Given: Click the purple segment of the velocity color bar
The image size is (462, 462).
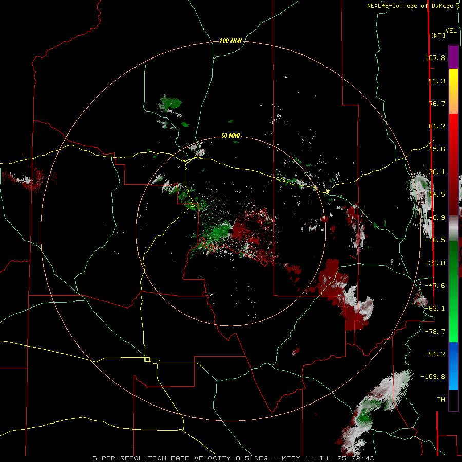Looking at the screenshot, I should pos(453,57).
